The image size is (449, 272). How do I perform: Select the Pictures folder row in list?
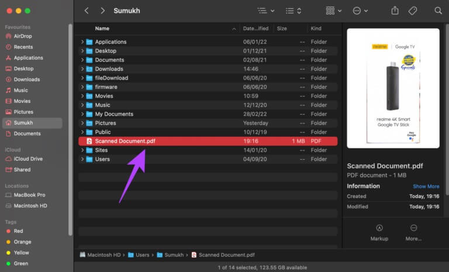coord(208,123)
